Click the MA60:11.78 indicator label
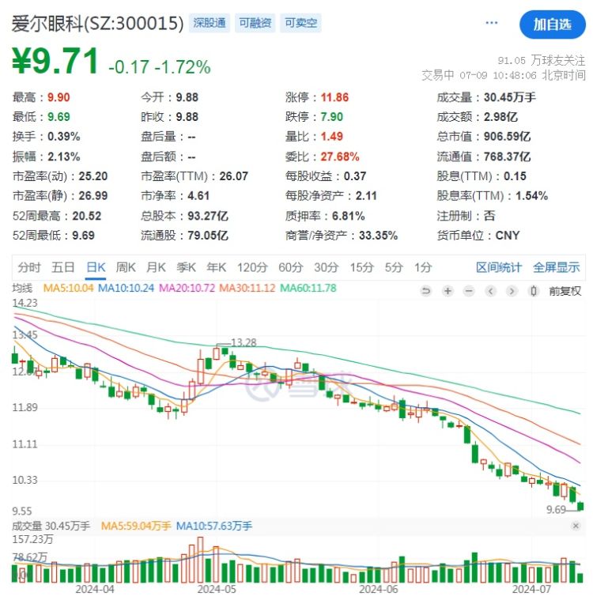The image size is (593, 600). click(308, 288)
